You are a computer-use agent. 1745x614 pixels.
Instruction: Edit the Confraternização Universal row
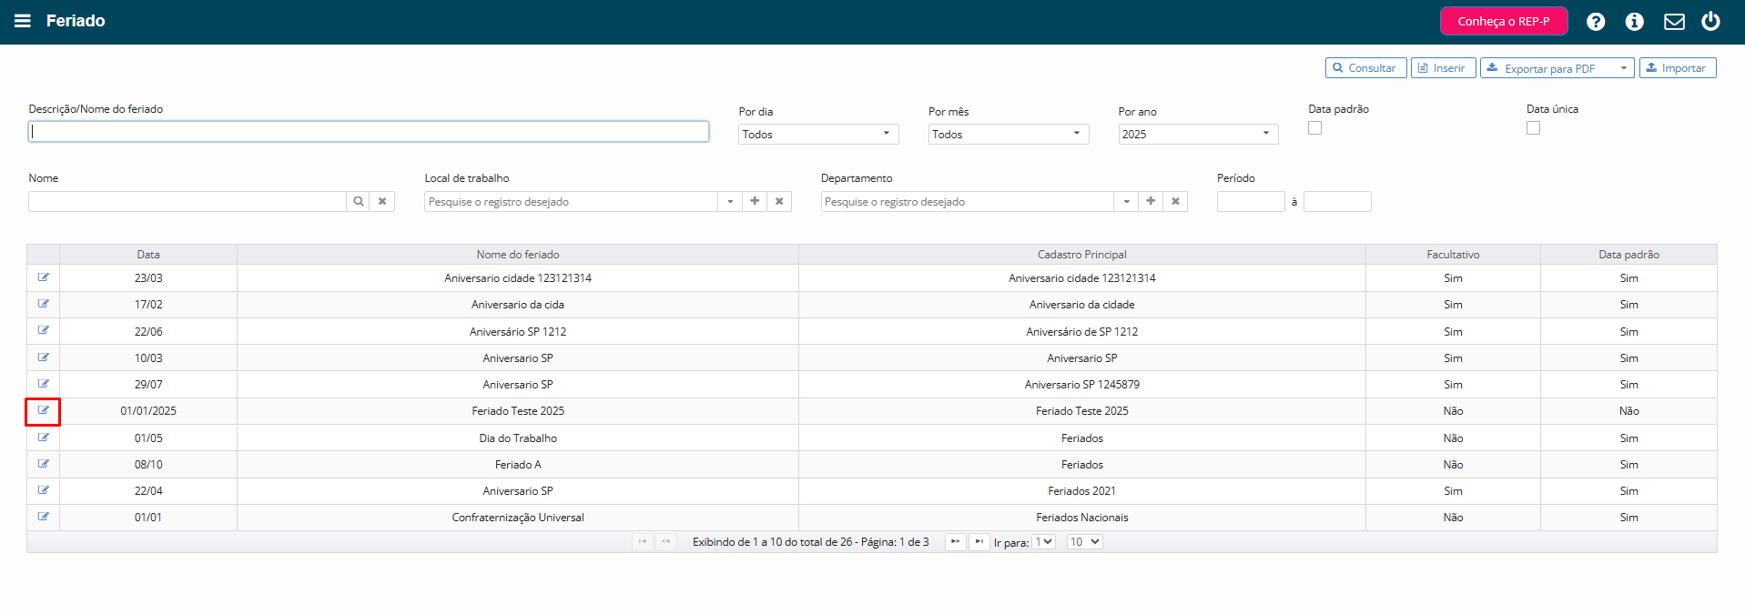(44, 517)
